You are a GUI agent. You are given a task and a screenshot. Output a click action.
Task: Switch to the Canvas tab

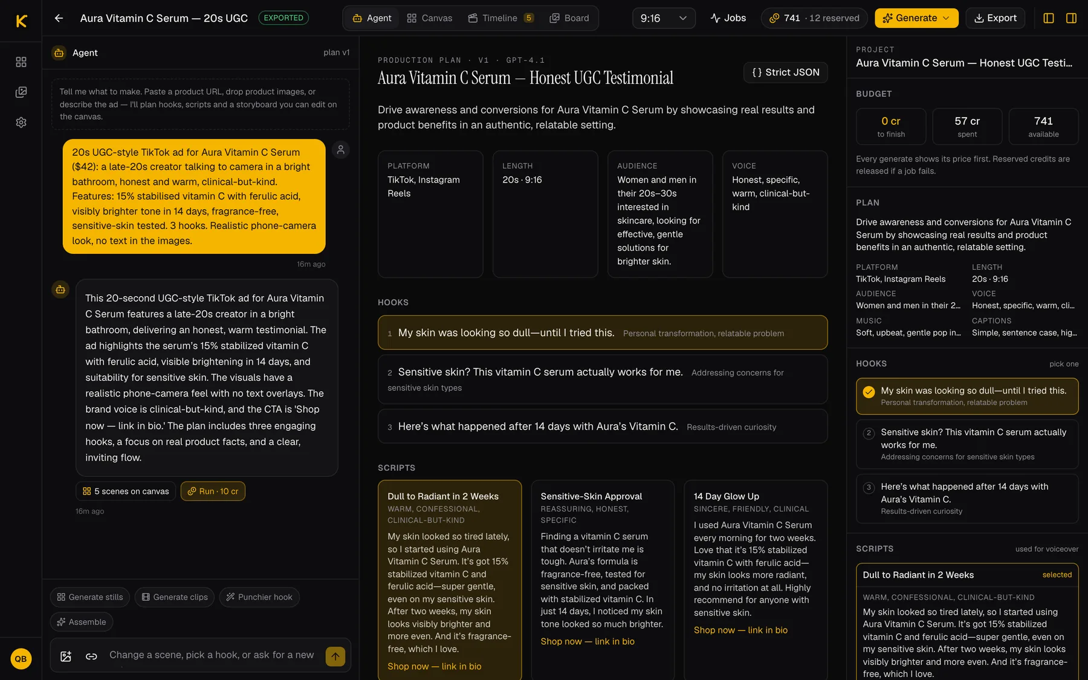pyautogui.click(x=430, y=18)
